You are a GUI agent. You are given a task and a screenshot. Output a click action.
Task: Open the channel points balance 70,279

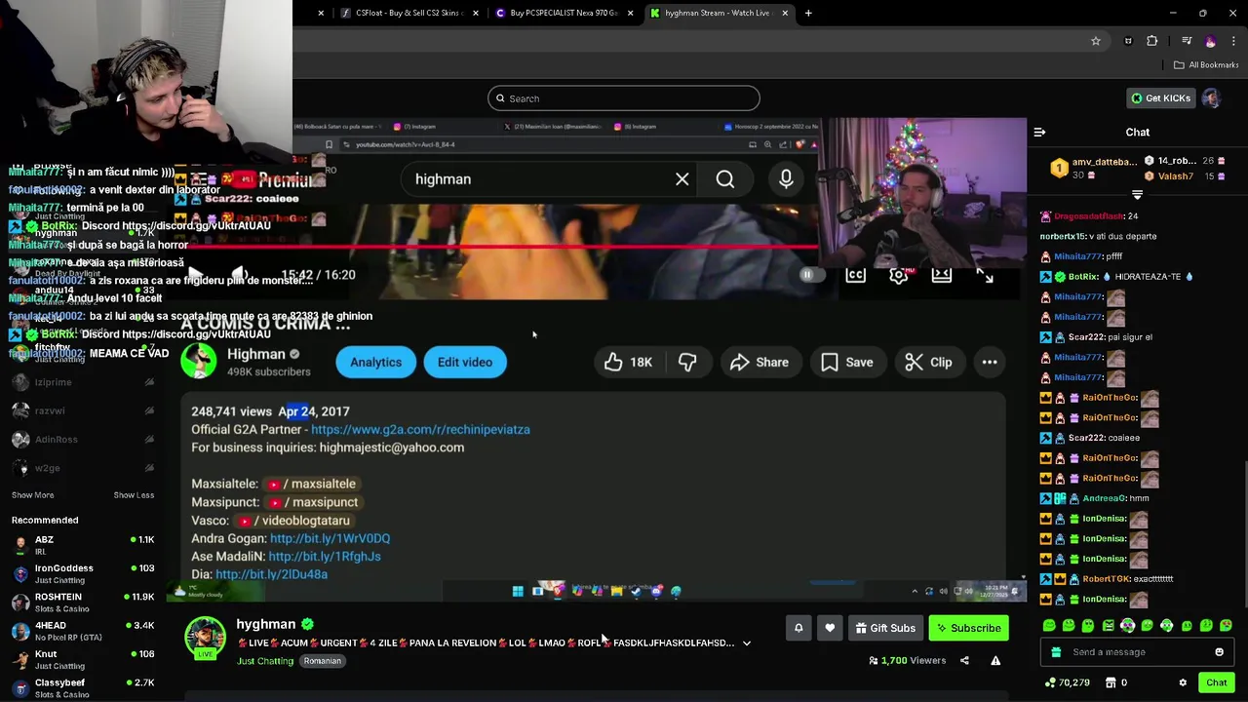[1067, 682]
